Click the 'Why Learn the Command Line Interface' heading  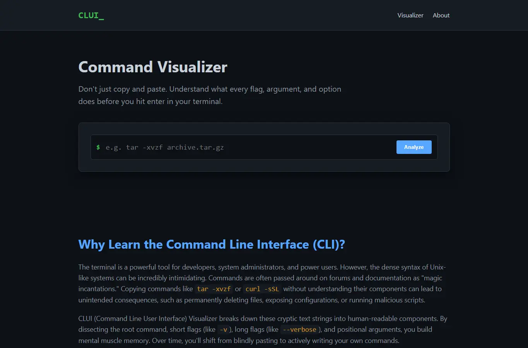pyautogui.click(x=212, y=244)
